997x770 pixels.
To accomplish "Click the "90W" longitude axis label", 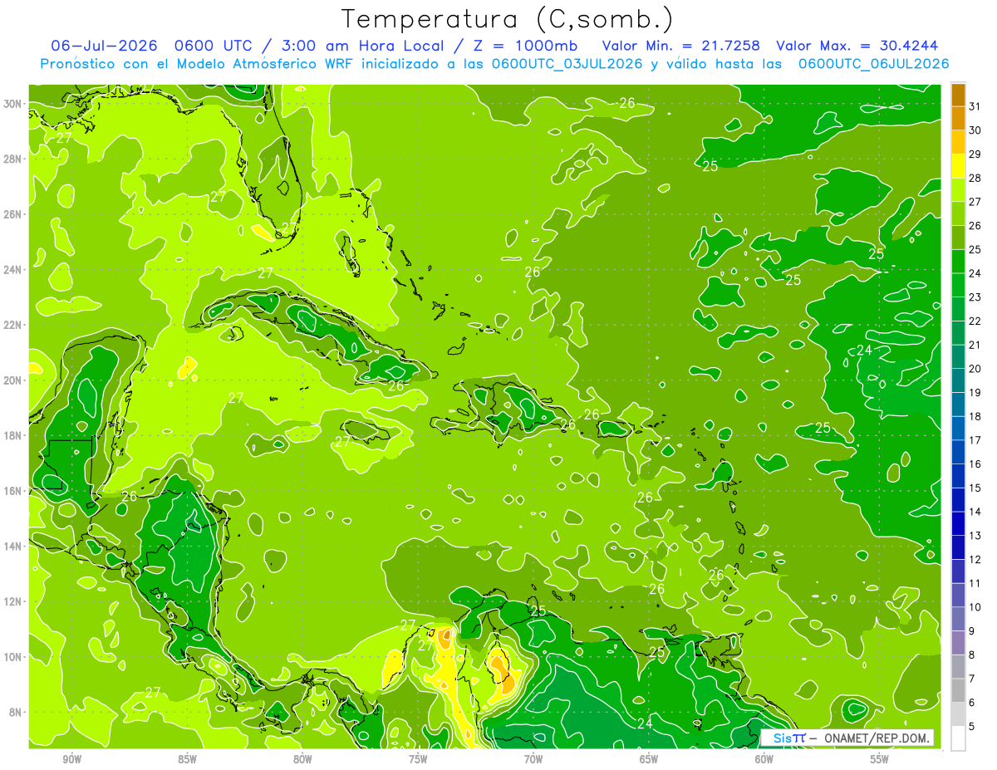I will (x=72, y=759).
